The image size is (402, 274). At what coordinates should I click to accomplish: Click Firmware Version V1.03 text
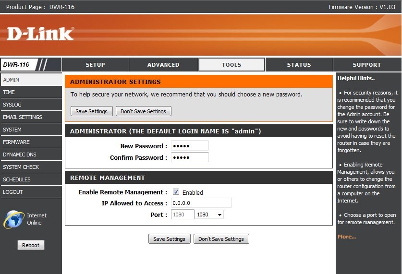coord(362,7)
